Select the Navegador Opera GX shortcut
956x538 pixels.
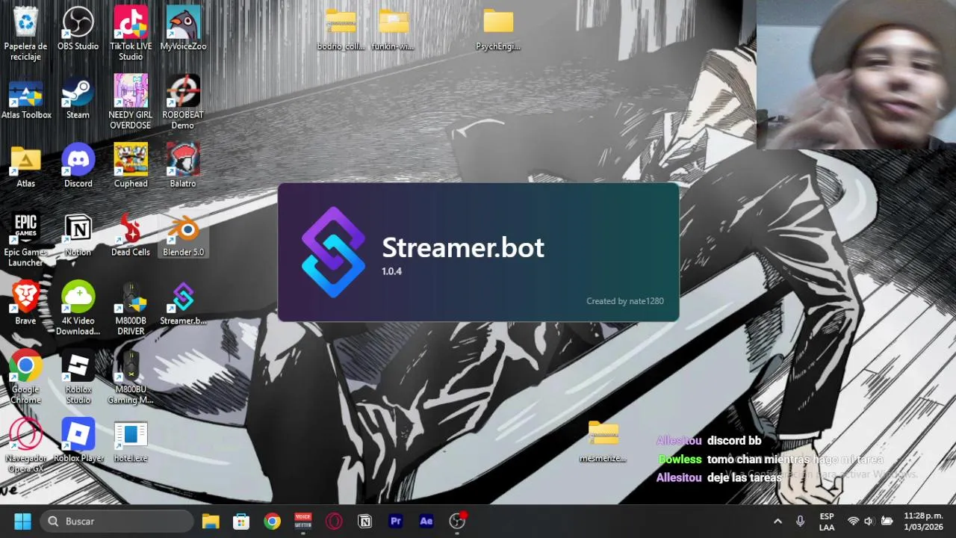[x=25, y=445]
